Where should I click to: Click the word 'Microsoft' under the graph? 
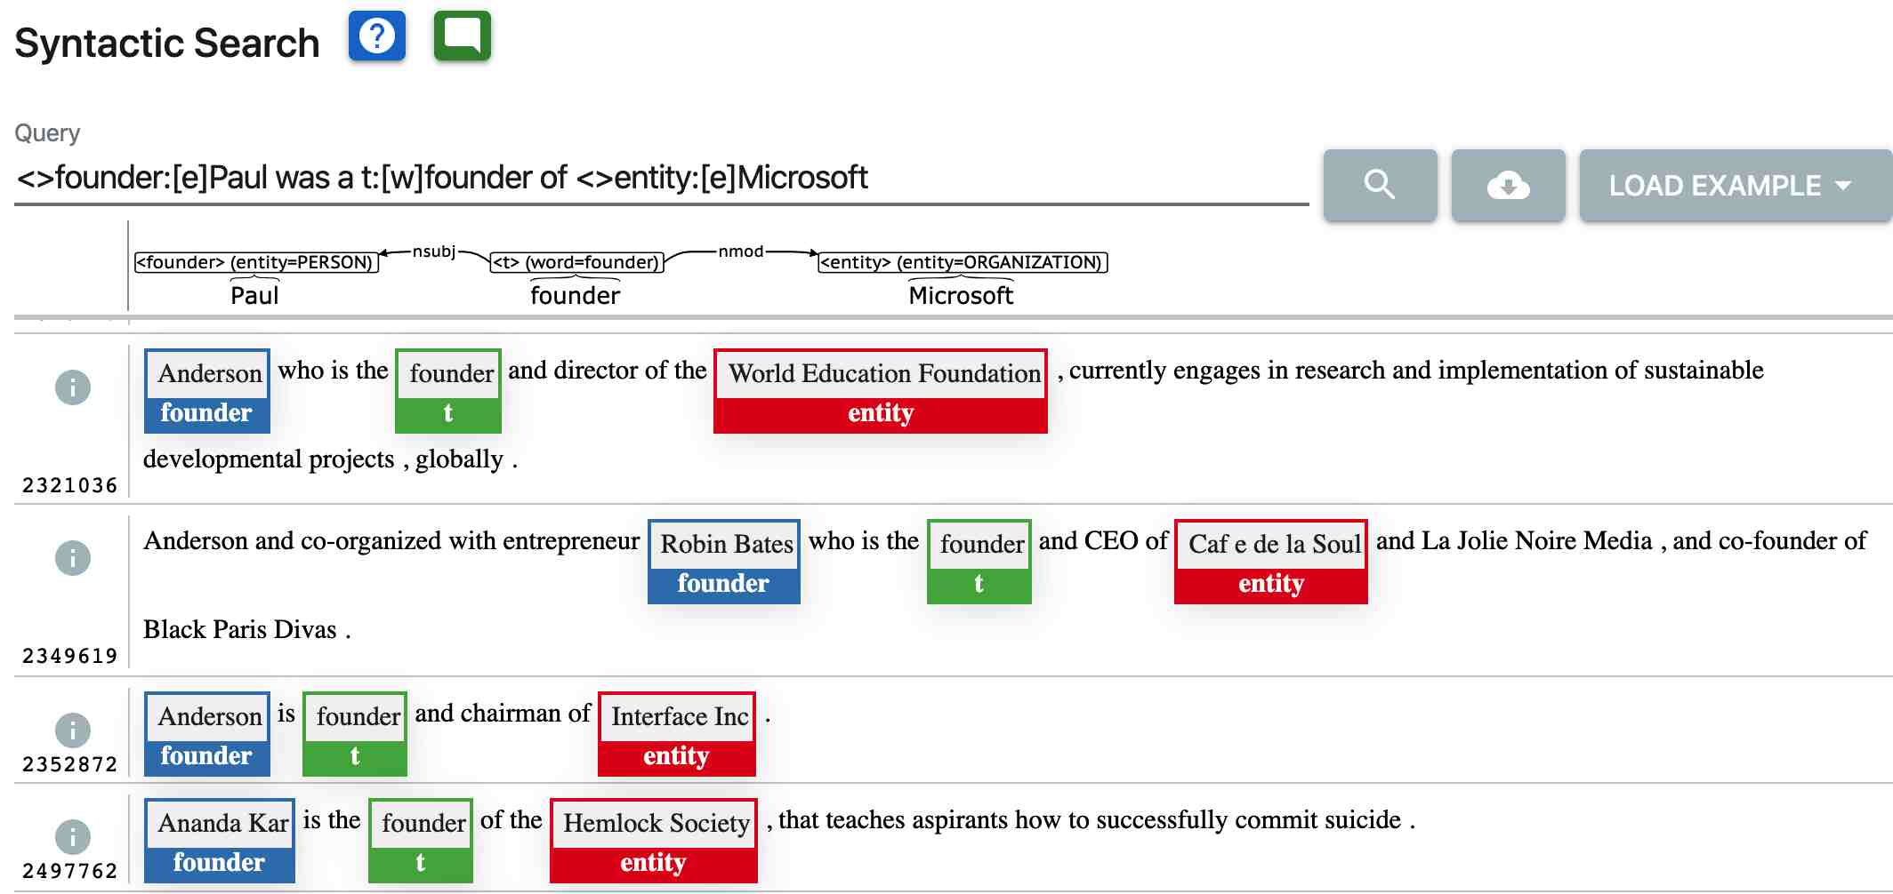pyautogui.click(x=961, y=295)
